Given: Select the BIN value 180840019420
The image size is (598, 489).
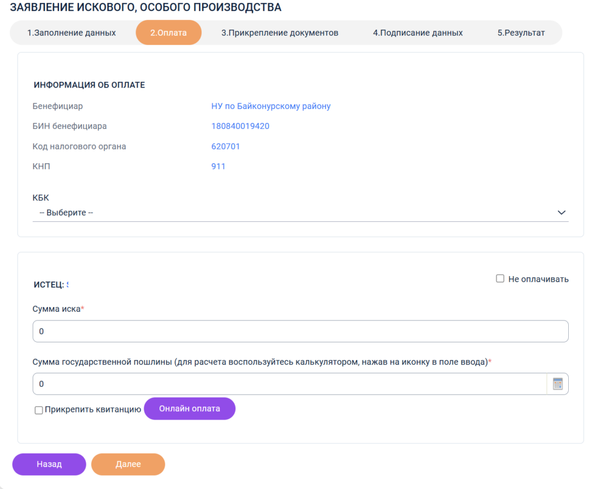Looking at the screenshot, I should point(240,126).
